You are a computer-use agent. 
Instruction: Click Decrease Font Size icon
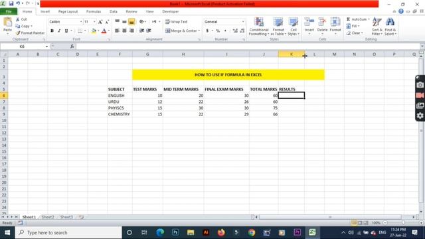pos(107,22)
